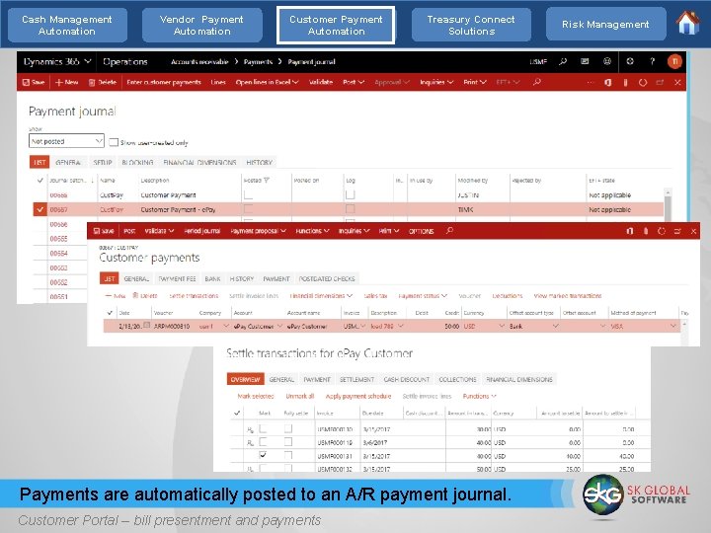
Task: Open the messages icon in Dynamics top bar
Action: pos(585,61)
